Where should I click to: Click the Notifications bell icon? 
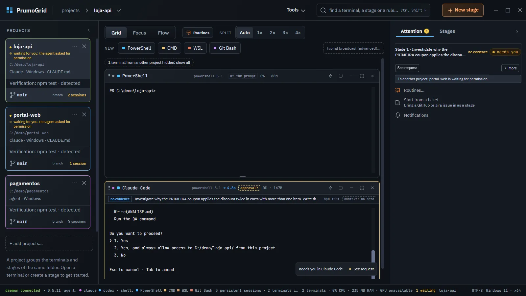[x=398, y=115]
